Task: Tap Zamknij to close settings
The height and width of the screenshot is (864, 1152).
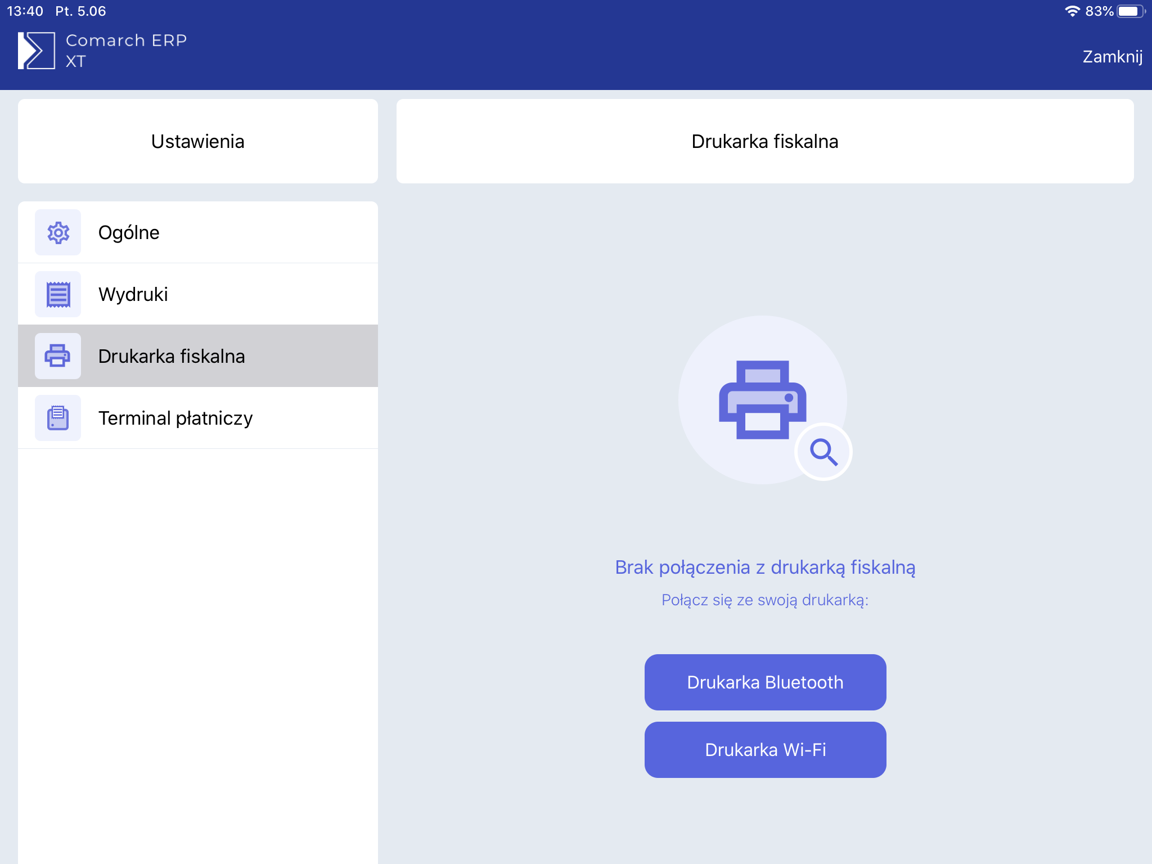Action: click(1111, 57)
